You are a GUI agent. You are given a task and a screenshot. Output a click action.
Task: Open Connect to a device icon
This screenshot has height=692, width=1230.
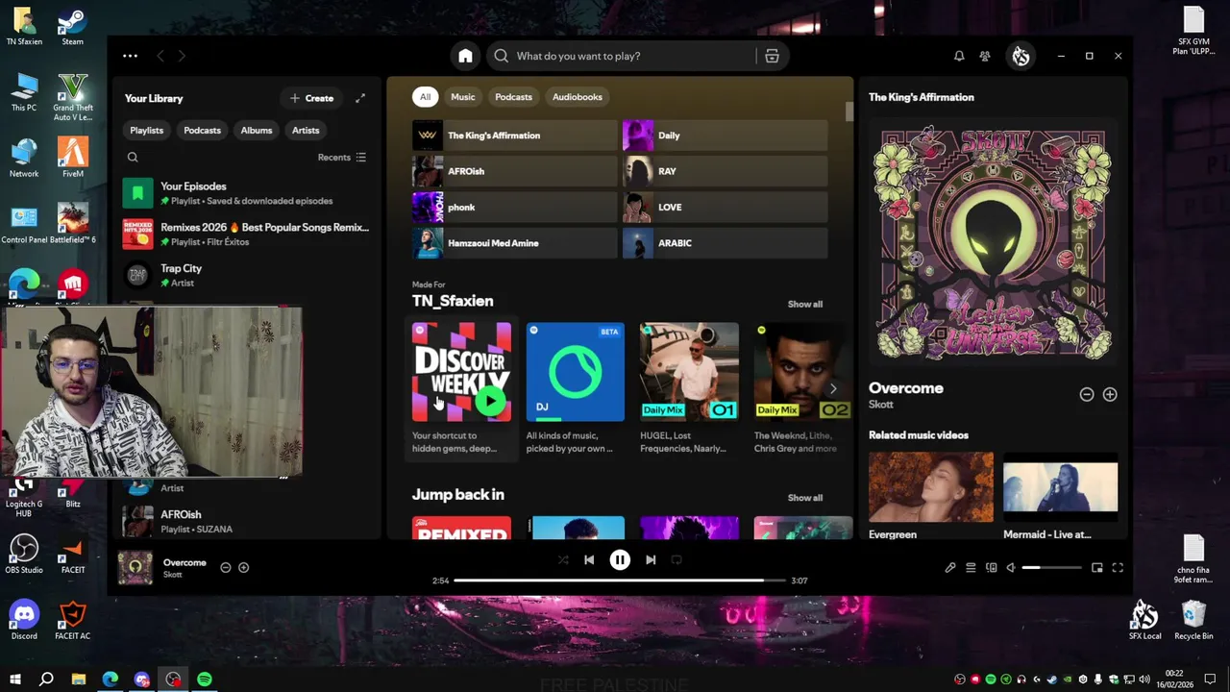coord(992,568)
